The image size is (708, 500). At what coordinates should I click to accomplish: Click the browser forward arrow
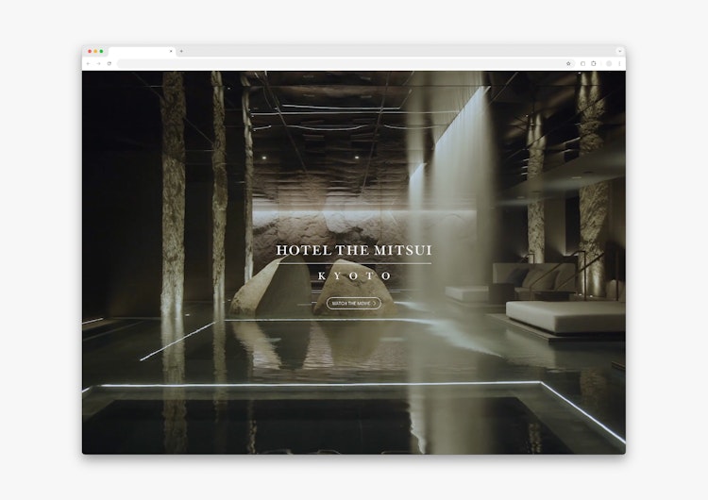[98, 63]
